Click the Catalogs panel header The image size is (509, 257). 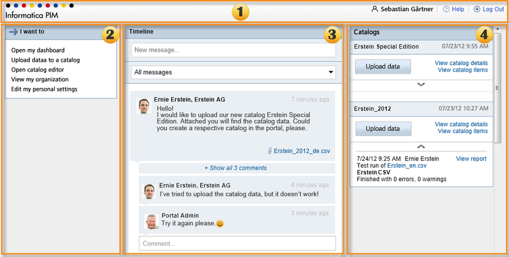[421, 32]
